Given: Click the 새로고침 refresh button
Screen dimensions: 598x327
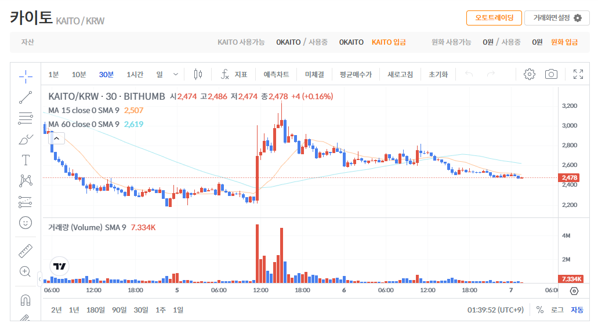Looking at the screenshot, I should (400, 74).
